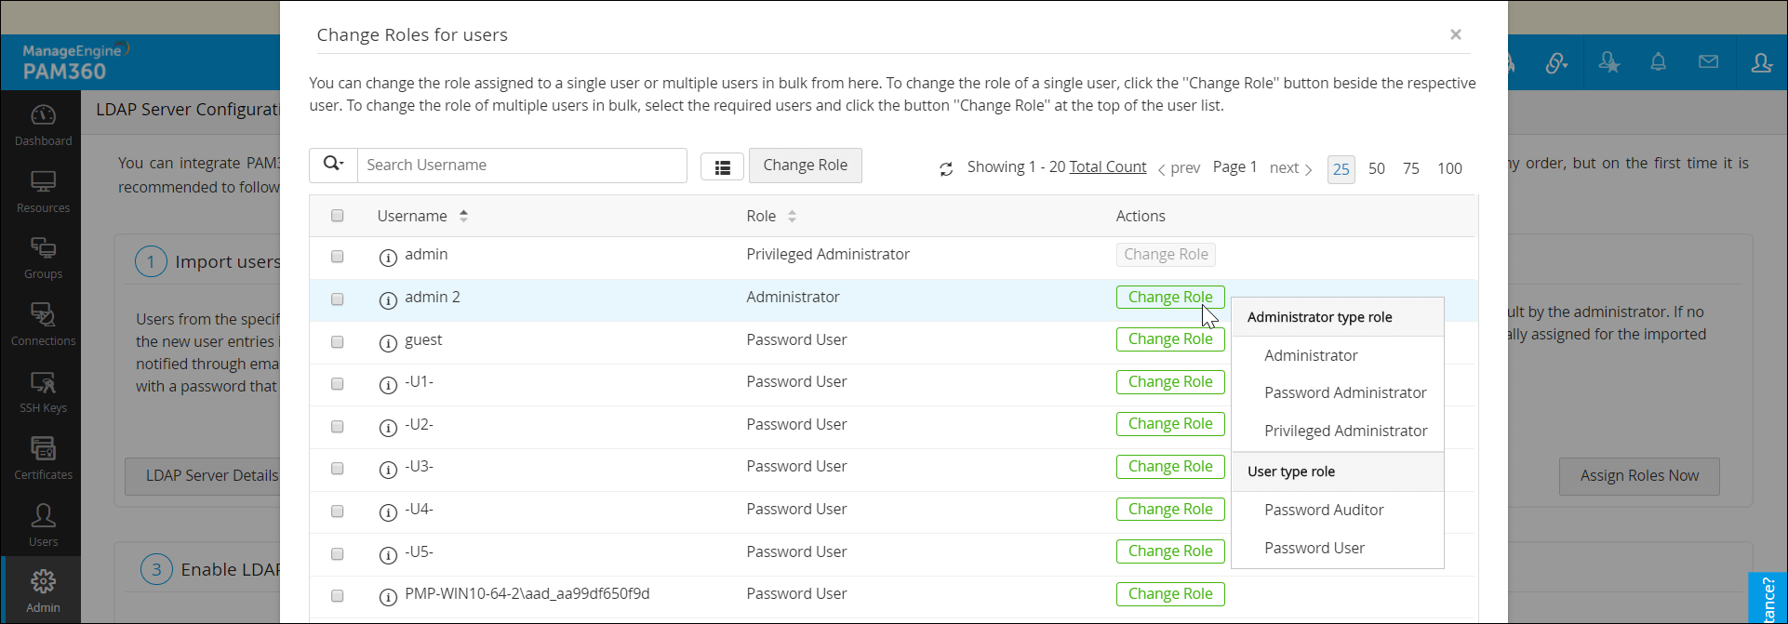This screenshot has height=624, width=1788.
Task: Choose Password Administrator from role menu
Action: pos(1344,392)
